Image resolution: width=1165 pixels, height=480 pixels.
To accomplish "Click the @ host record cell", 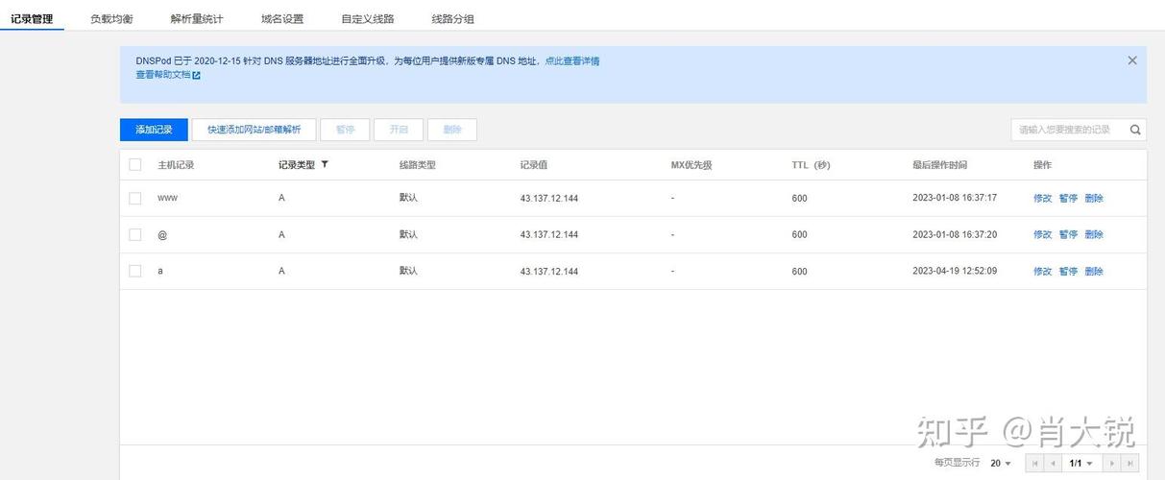I will [162, 234].
